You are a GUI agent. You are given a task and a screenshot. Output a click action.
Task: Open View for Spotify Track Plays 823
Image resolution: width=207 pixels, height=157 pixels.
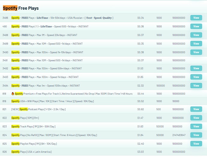point(196,126)
